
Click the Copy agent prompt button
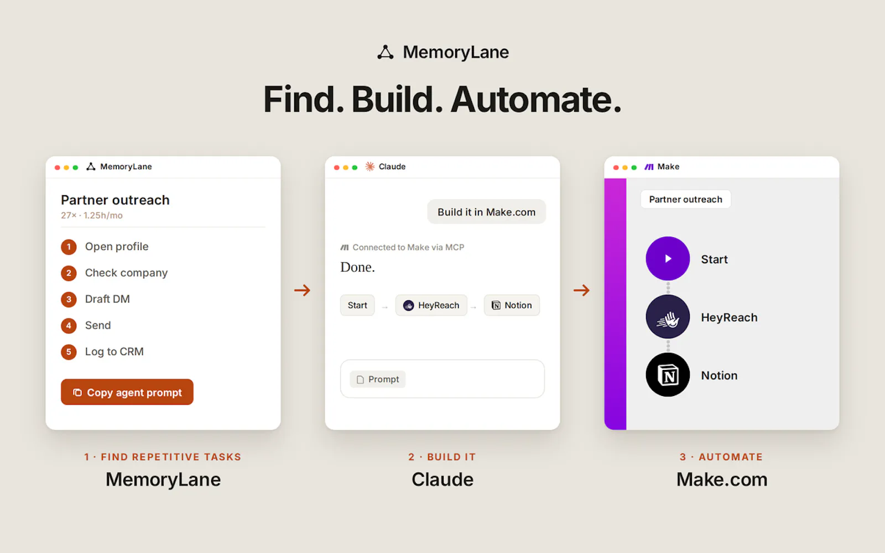(127, 392)
